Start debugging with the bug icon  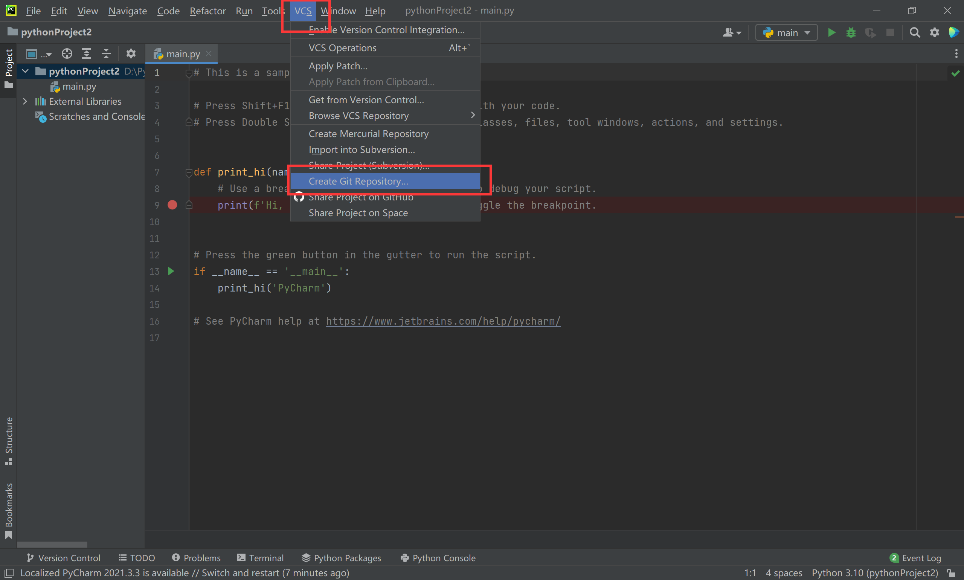[x=851, y=32]
